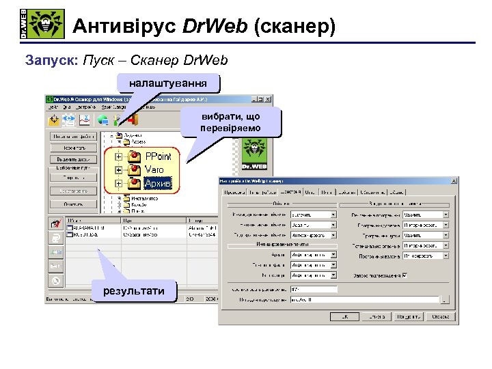Click the Выделить диски side button

tap(73, 159)
